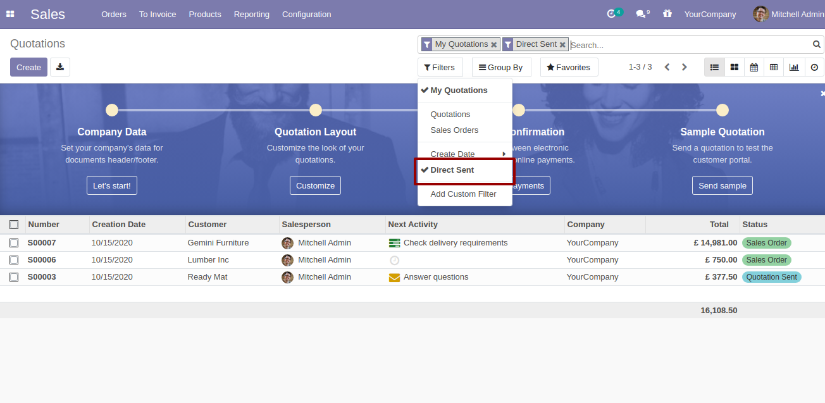Click the download/export icon next to Create
This screenshot has height=403, width=825.
pos(60,67)
